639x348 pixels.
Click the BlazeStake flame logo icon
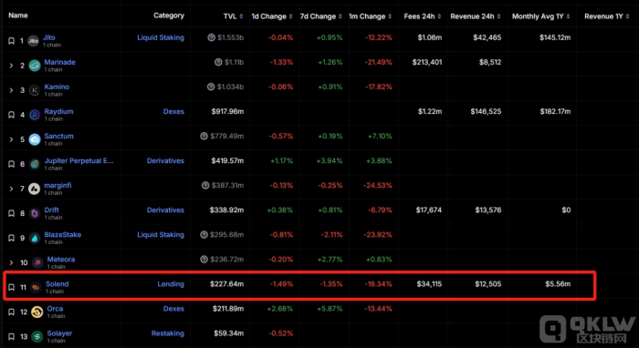35,238
